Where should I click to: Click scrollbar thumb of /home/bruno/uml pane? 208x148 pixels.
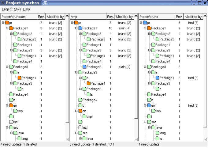click(x=67, y=70)
